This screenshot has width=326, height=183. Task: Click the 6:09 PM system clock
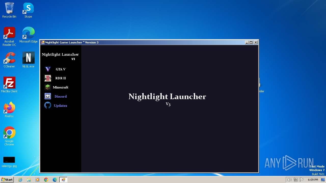tap(313, 180)
